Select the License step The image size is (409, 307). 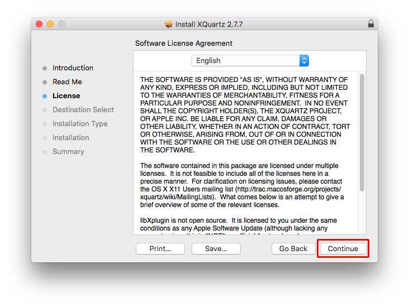(66, 95)
